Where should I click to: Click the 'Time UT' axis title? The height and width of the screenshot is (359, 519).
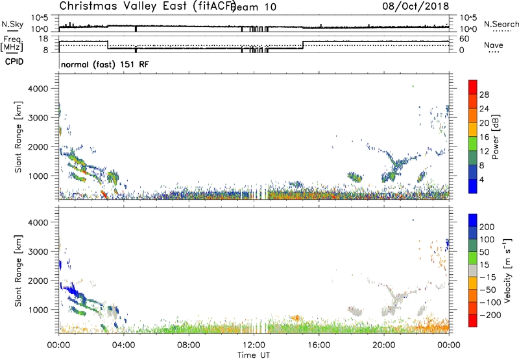tap(254, 354)
